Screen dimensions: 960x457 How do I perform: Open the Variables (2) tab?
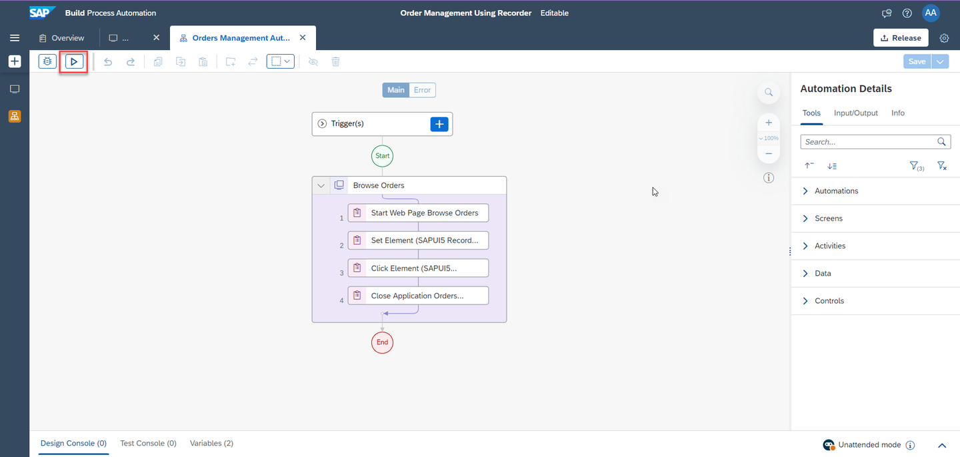click(x=211, y=443)
